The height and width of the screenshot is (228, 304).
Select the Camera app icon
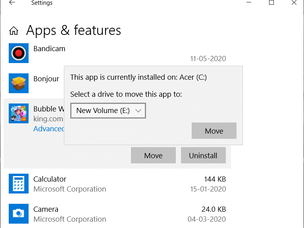click(x=19, y=214)
